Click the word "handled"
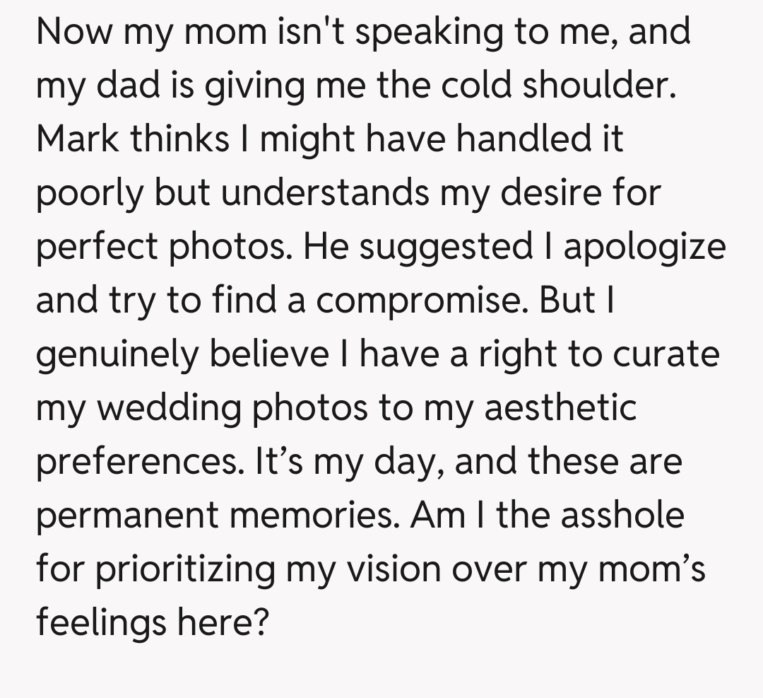 tap(518, 139)
